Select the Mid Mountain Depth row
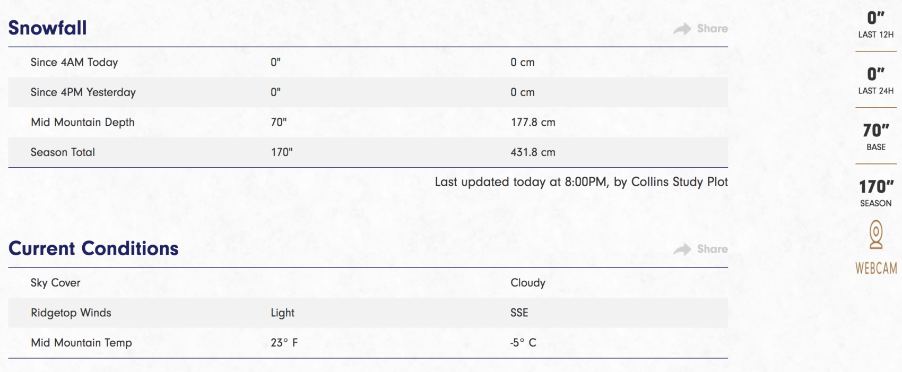The height and width of the screenshot is (372, 902). (368, 122)
